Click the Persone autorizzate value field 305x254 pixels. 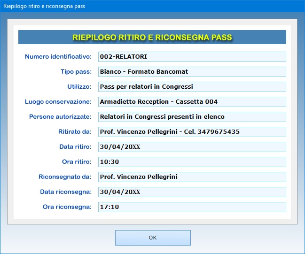pos(192,117)
